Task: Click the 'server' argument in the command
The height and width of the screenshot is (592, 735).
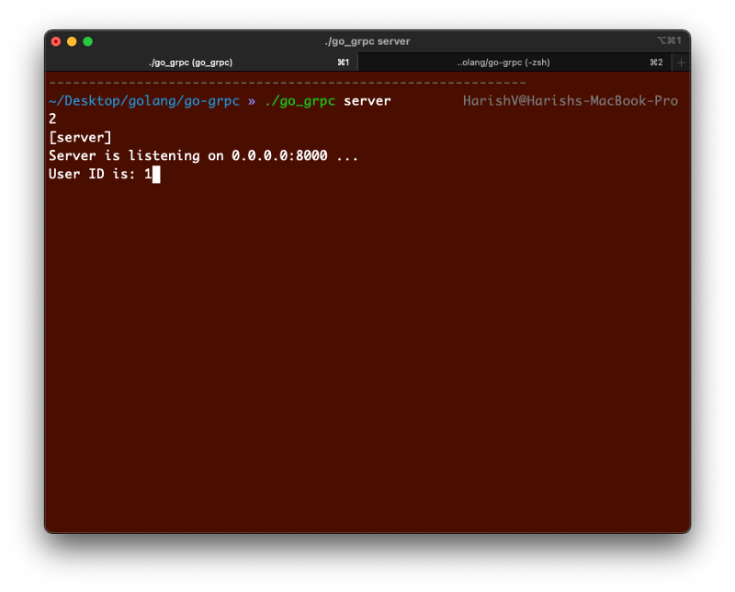Action: click(x=367, y=101)
